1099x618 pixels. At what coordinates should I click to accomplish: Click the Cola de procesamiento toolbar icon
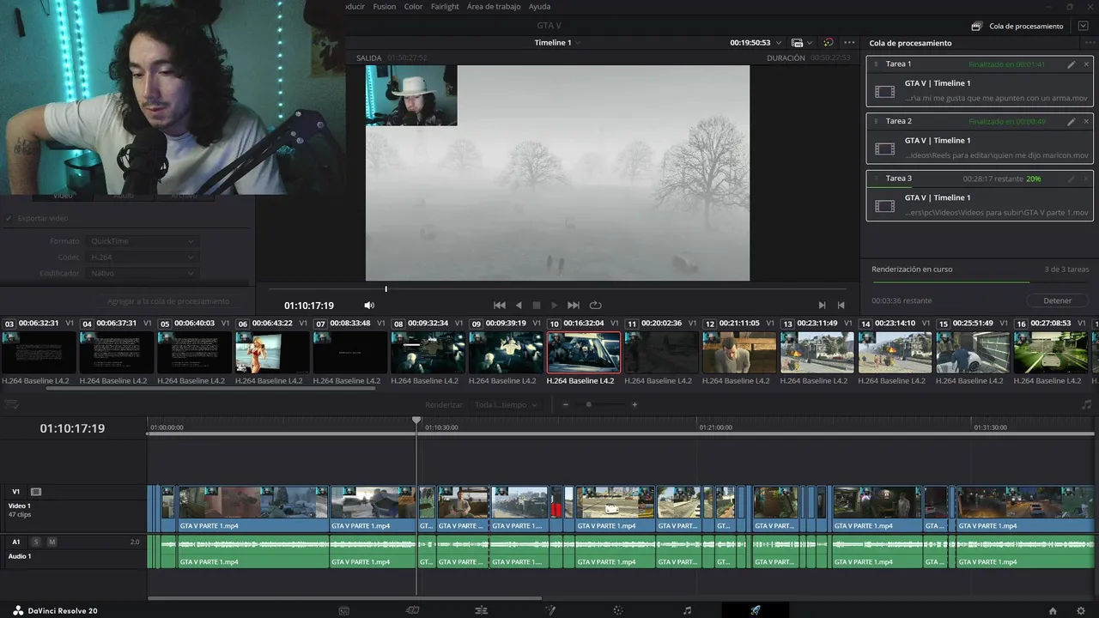pos(976,27)
